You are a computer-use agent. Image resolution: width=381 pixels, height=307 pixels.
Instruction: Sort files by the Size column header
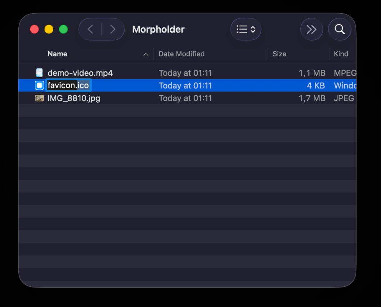click(x=279, y=54)
